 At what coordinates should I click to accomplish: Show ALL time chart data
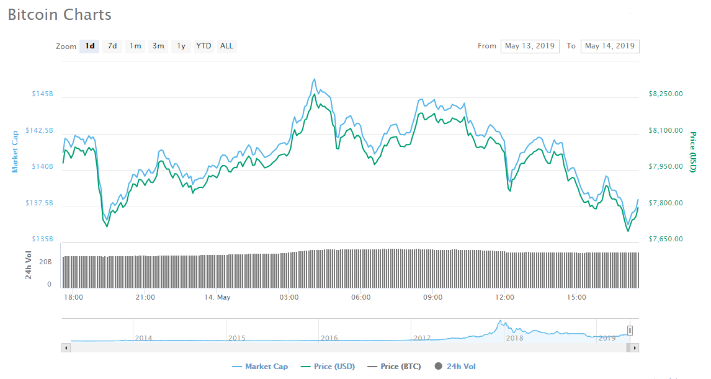pyautogui.click(x=227, y=46)
